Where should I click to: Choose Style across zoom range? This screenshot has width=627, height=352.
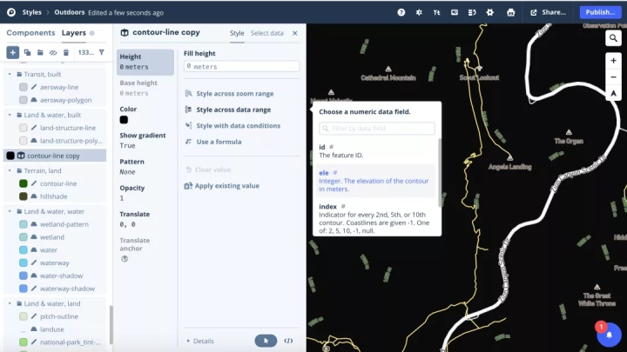[235, 93]
